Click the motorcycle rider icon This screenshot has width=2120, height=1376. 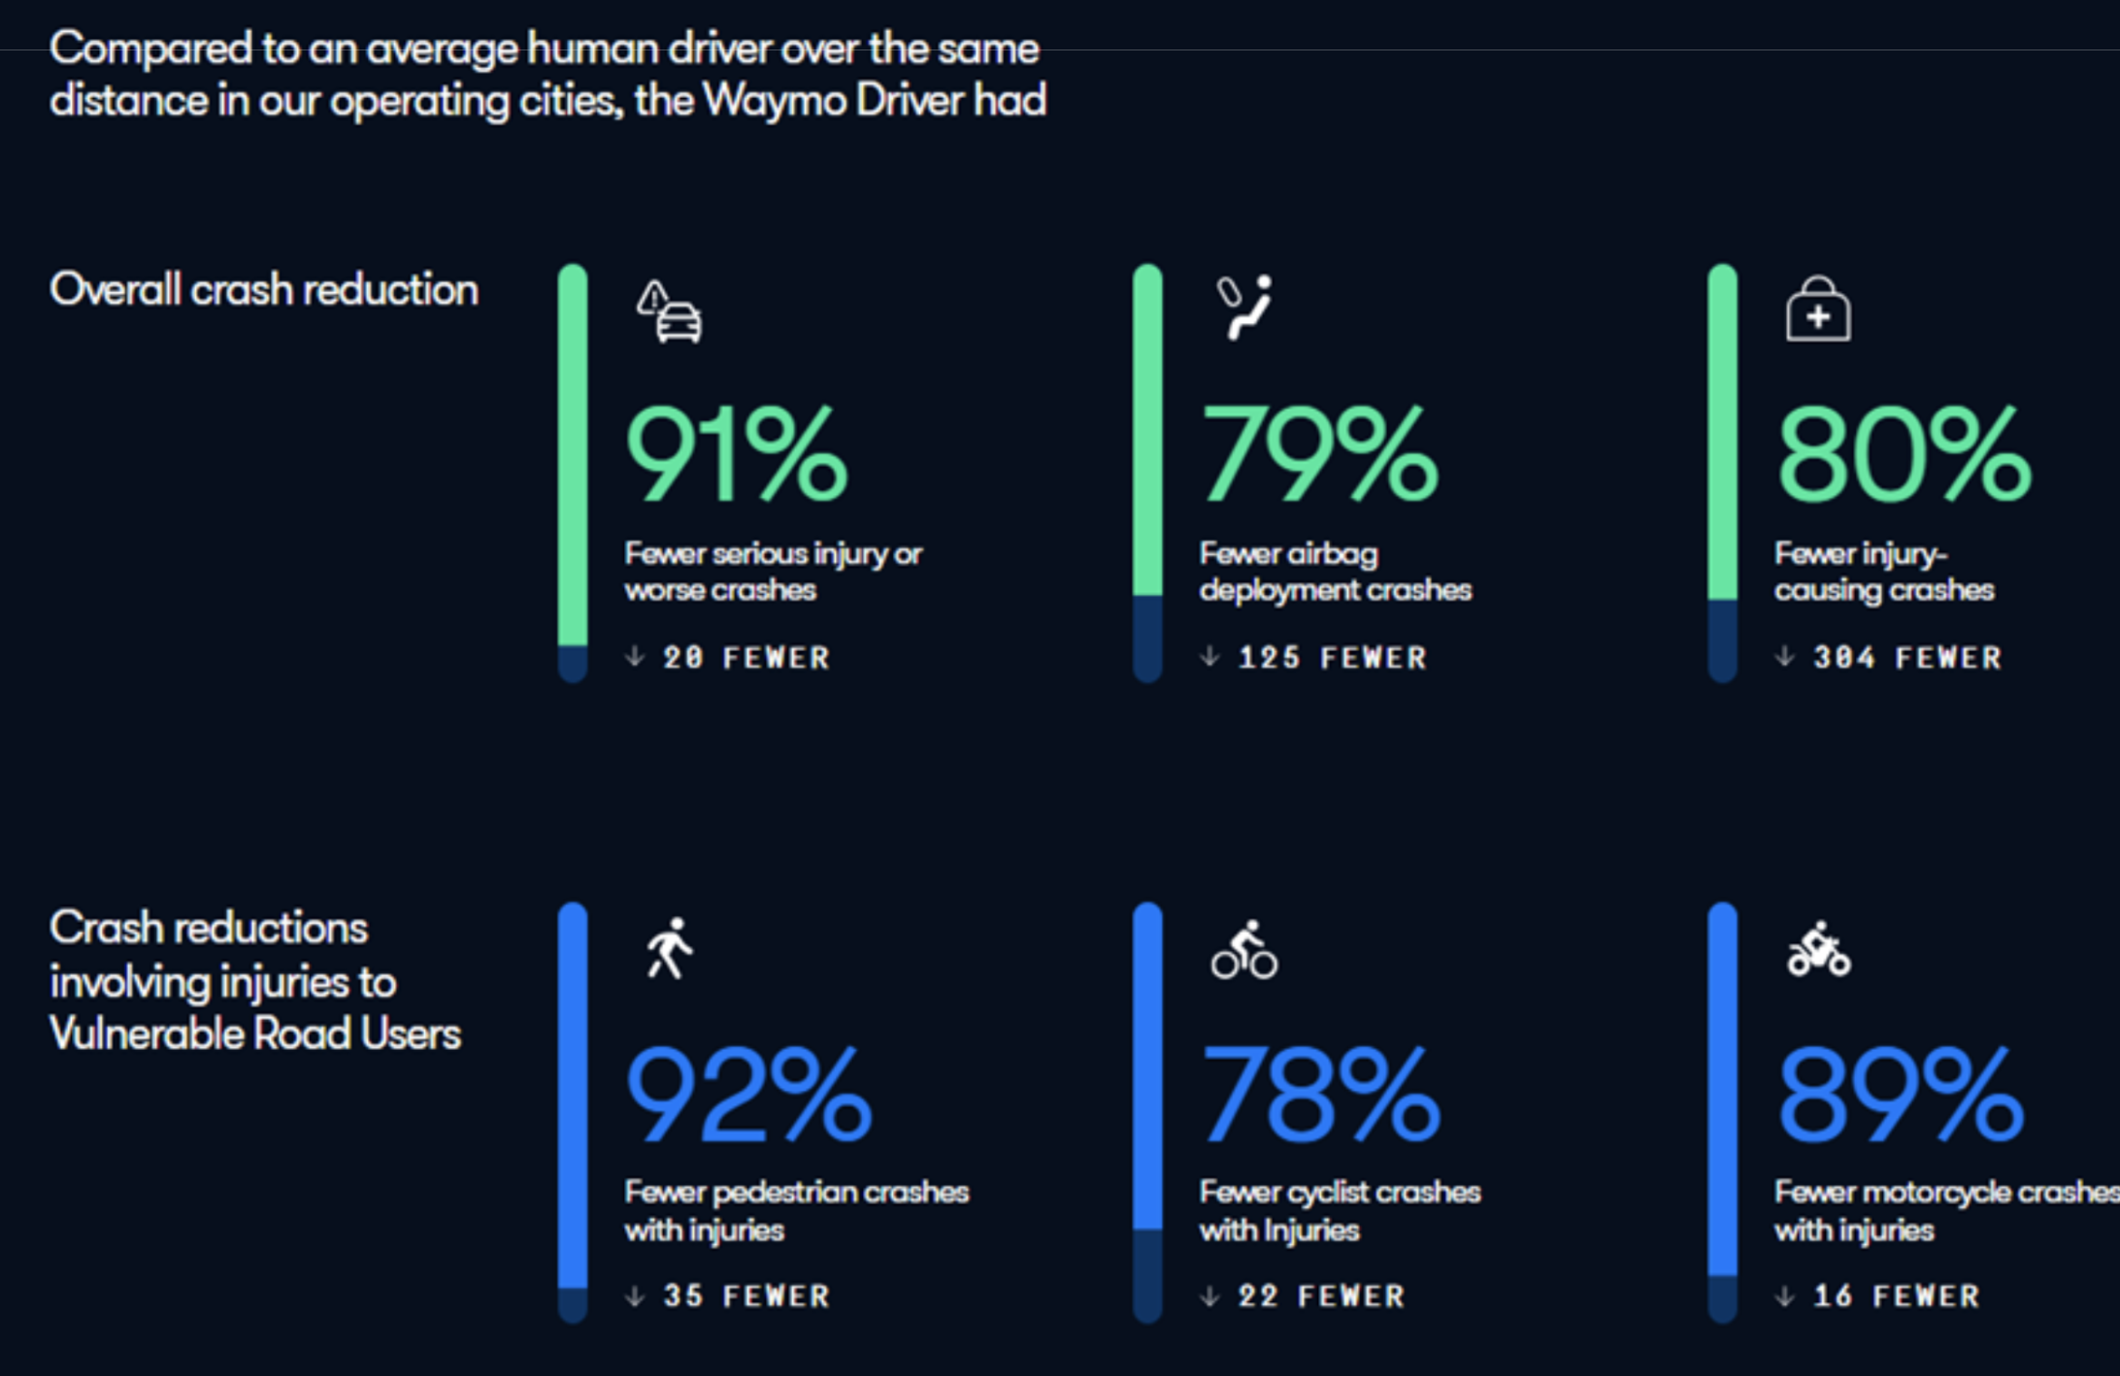(1819, 950)
